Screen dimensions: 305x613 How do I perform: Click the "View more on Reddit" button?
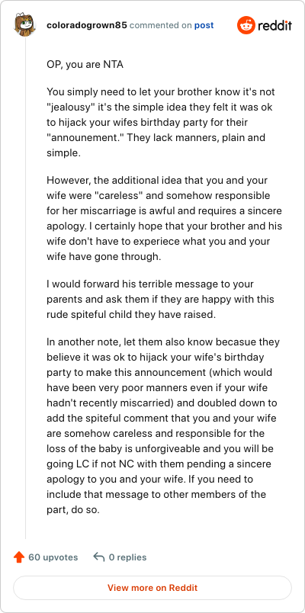point(152,588)
